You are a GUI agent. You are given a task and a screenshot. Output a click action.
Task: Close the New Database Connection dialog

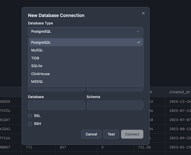pos(143,13)
